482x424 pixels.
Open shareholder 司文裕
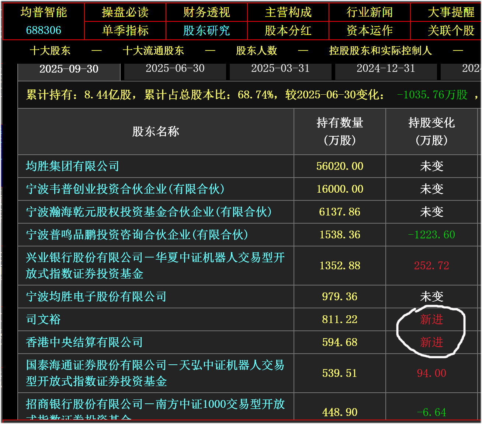coord(43,319)
